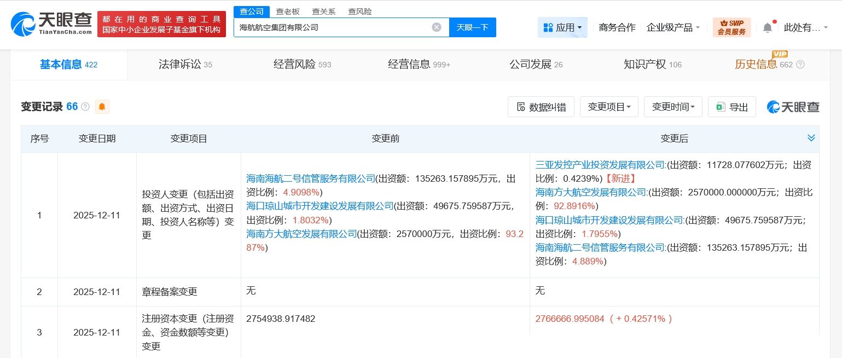Expand table columns with the double-chevron icon
The width and height of the screenshot is (842, 358).
[811, 138]
